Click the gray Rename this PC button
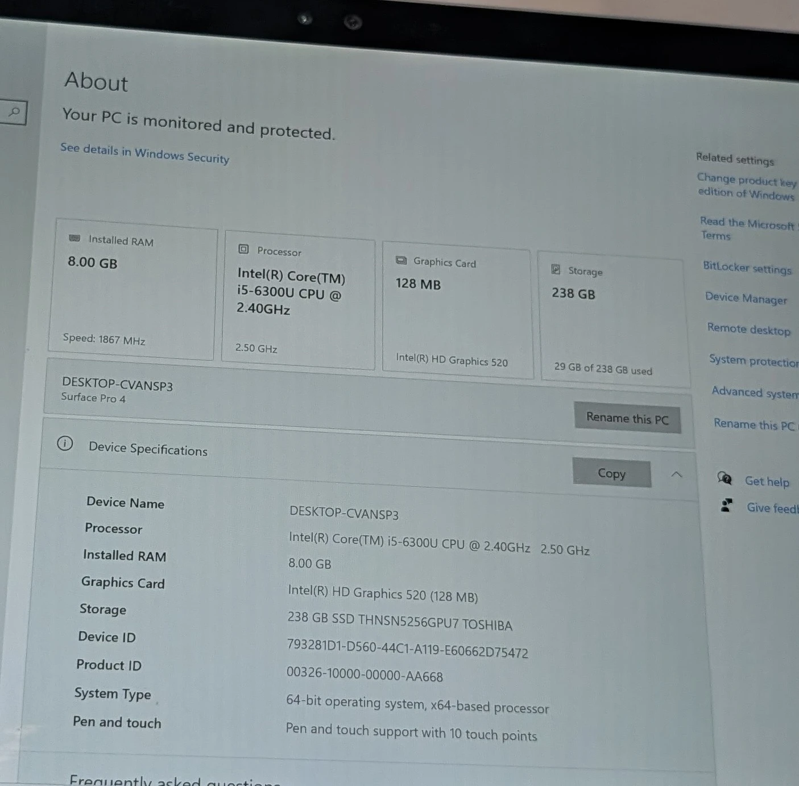 point(627,418)
